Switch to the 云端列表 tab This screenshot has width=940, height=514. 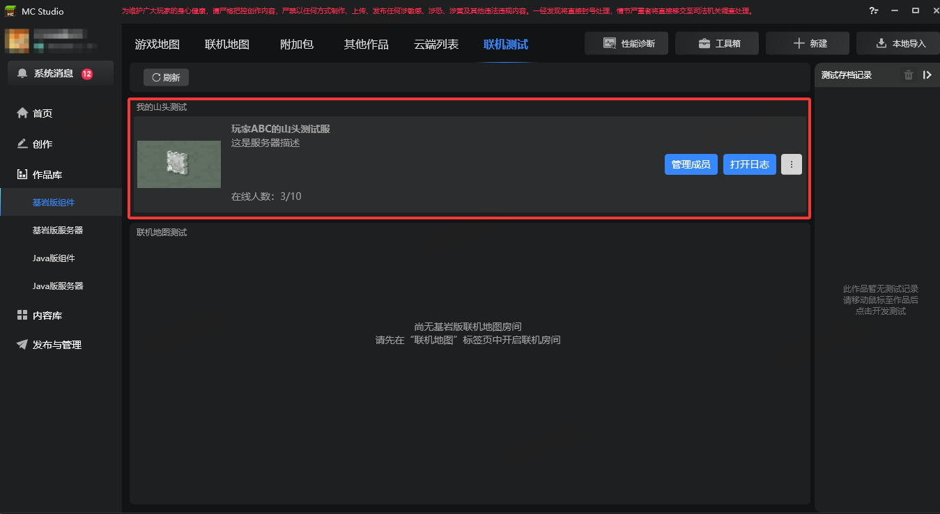point(436,45)
